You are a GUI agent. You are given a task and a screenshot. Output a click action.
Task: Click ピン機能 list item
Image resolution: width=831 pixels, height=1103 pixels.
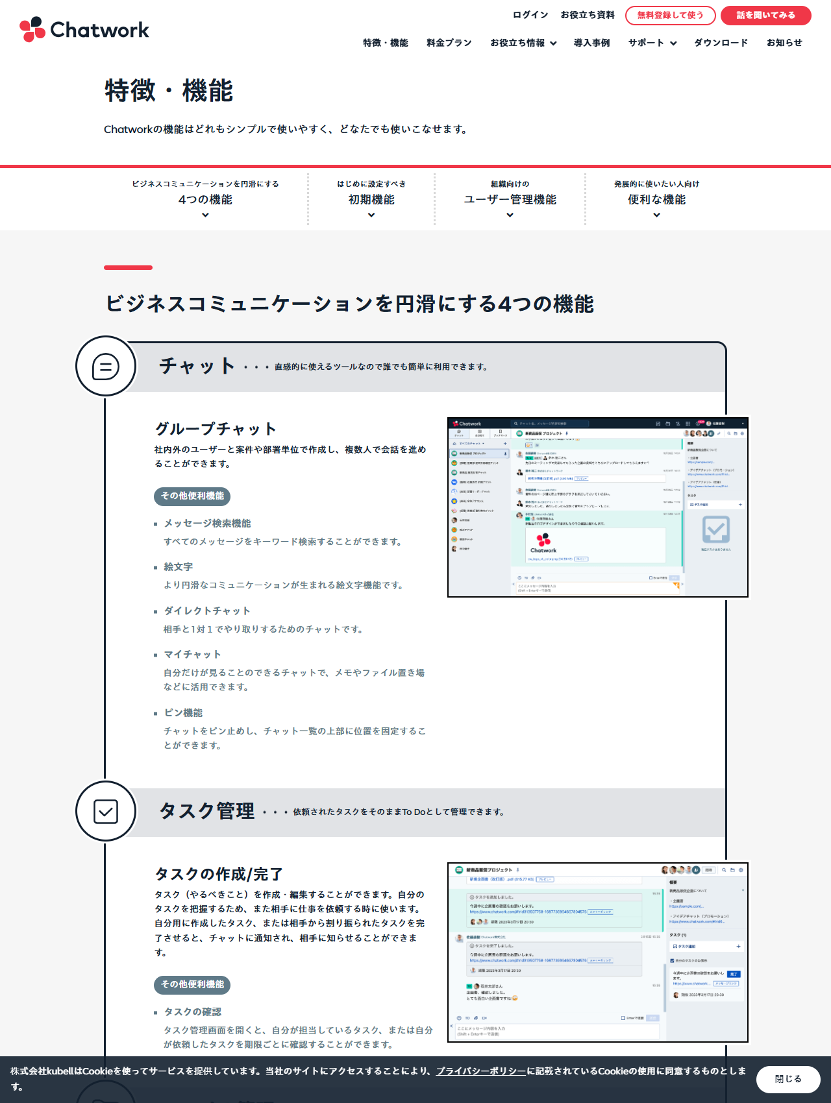pyautogui.click(x=183, y=713)
